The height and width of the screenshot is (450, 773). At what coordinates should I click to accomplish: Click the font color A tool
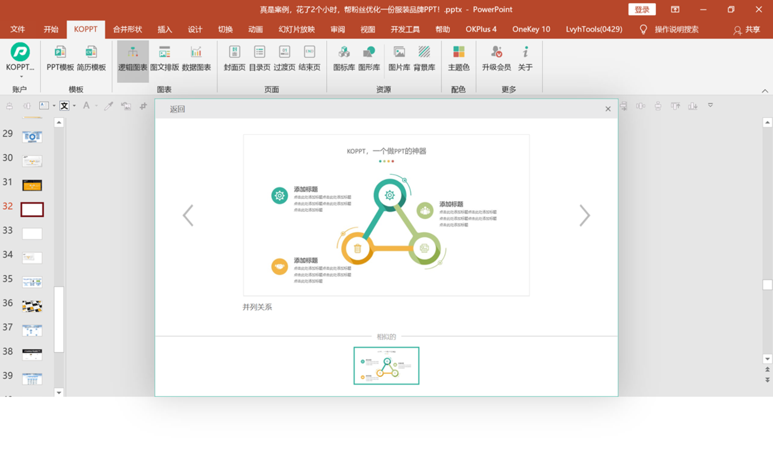(x=86, y=106)
